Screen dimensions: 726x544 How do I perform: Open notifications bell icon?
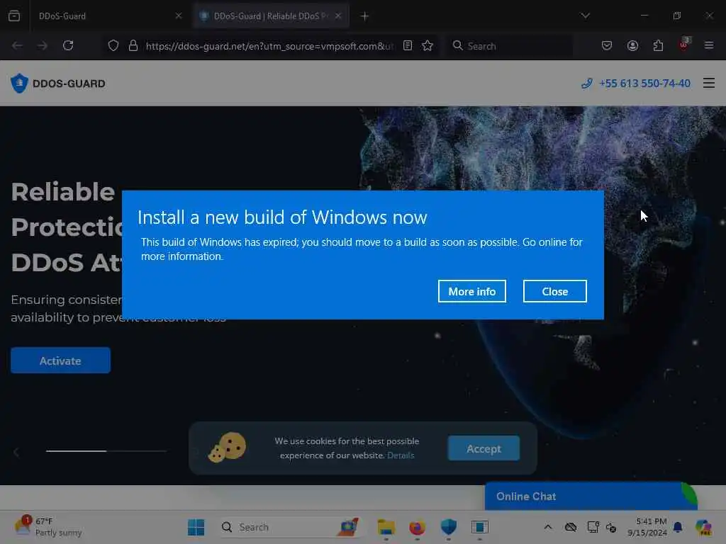[x=678, y=527]
